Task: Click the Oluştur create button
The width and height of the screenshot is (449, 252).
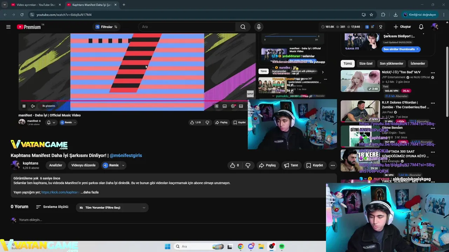Action: tap(402, 27)
